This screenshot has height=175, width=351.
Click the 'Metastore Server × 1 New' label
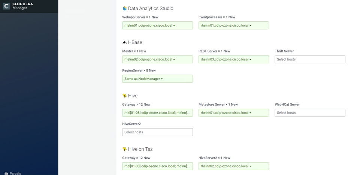pos(218,105)
